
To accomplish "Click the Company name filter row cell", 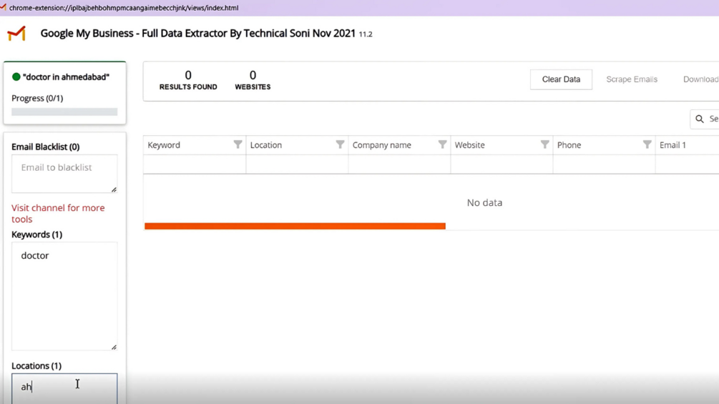I will 399,164.
